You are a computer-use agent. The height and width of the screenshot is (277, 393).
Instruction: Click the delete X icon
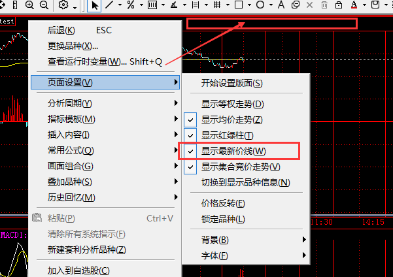(x=310, y=5)
